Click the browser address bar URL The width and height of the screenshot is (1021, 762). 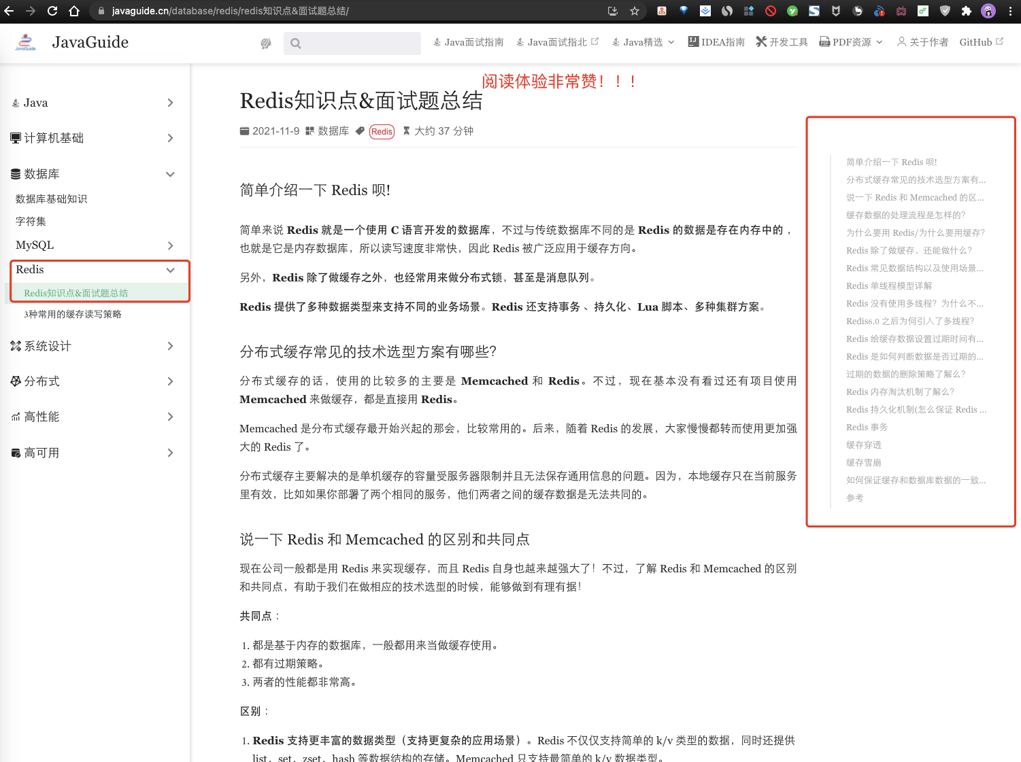point(231,11)
